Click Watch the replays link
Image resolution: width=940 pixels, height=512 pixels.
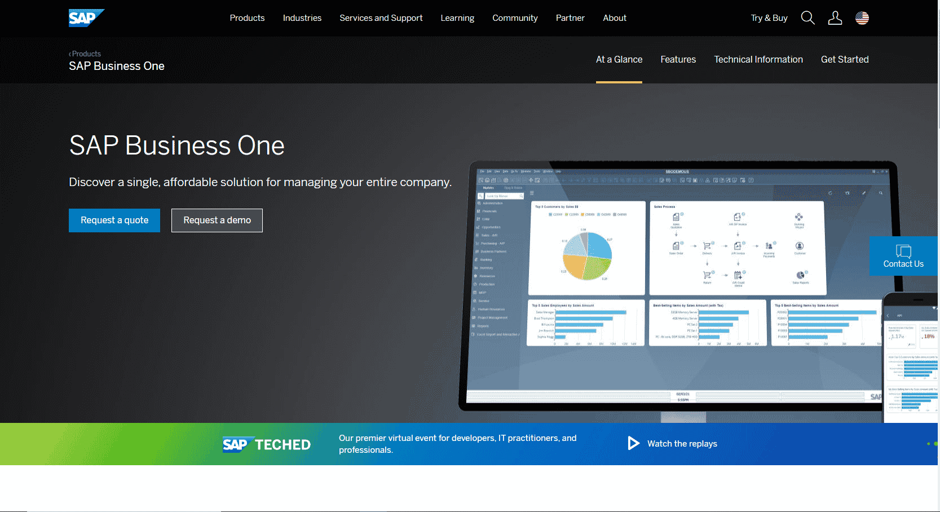point(682,444)
